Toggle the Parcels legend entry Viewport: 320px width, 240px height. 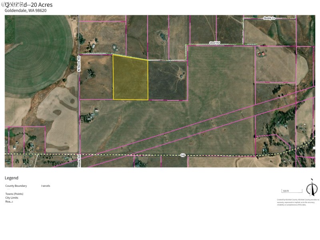(x=45, y=186)
